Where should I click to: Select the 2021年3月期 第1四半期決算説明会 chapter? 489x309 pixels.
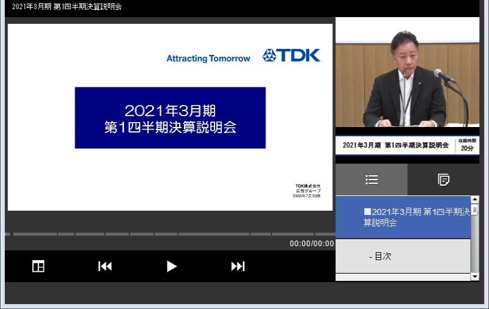pyautogui.click(x=403, y=217)
